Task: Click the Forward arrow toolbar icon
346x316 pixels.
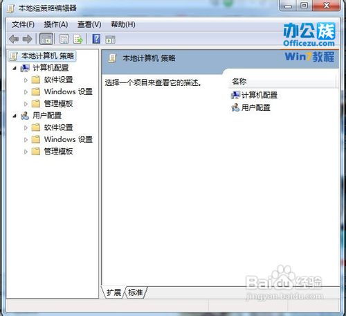Action: (x=28, y=39)
